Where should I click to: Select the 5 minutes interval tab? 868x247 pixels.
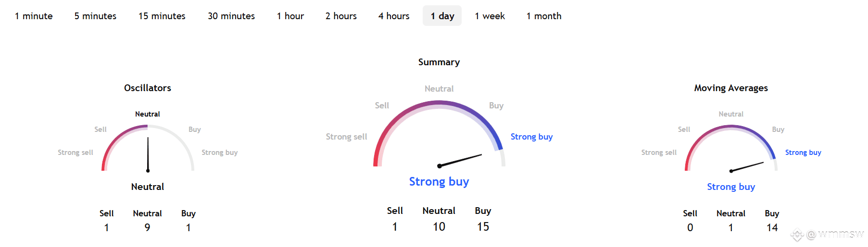[x=95, y=16]
